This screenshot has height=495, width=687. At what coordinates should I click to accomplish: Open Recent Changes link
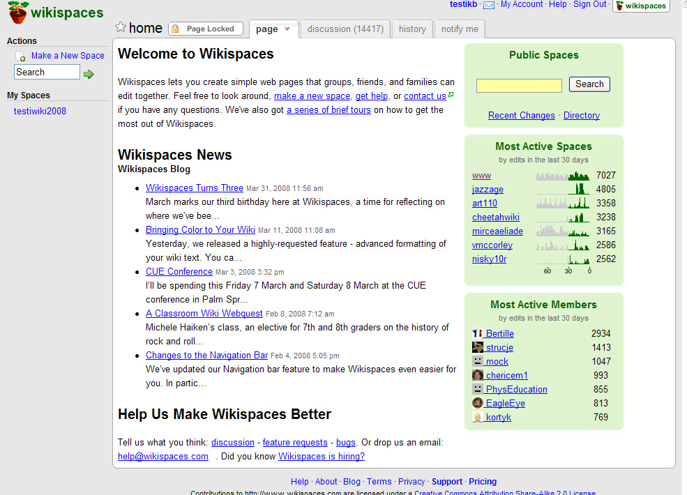pos(522,115)
